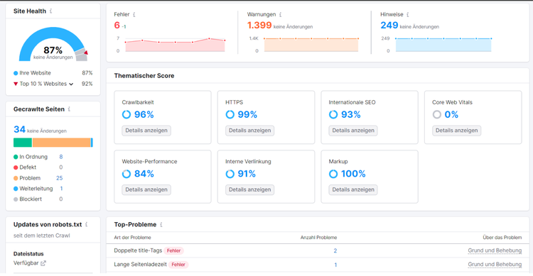Click the blue Hinweise trend chart

(x=443, y=45)
